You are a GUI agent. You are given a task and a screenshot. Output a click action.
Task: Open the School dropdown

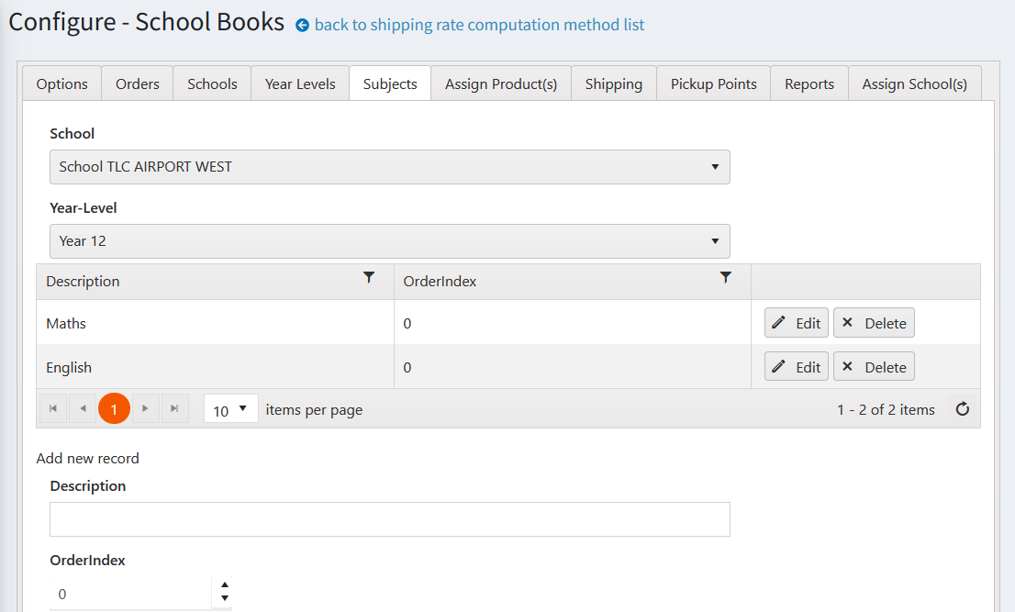[389, 167]
